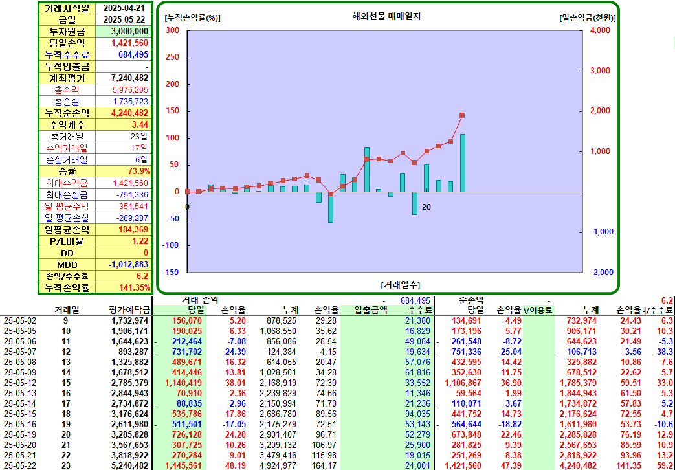This screenshot has width=675, height=470.
Task: Click the 평가예탁금 cell 1,732,974
Action: tap(132, 320)
